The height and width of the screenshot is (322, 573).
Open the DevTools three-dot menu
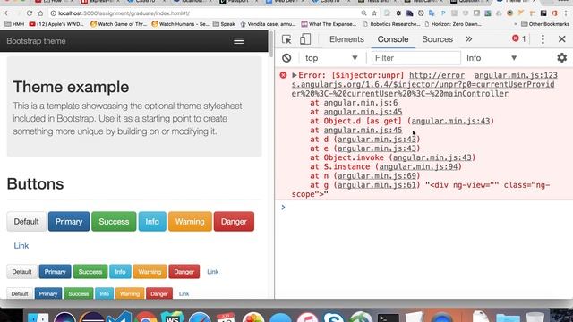pyautogui.click(x=543, y=39)
